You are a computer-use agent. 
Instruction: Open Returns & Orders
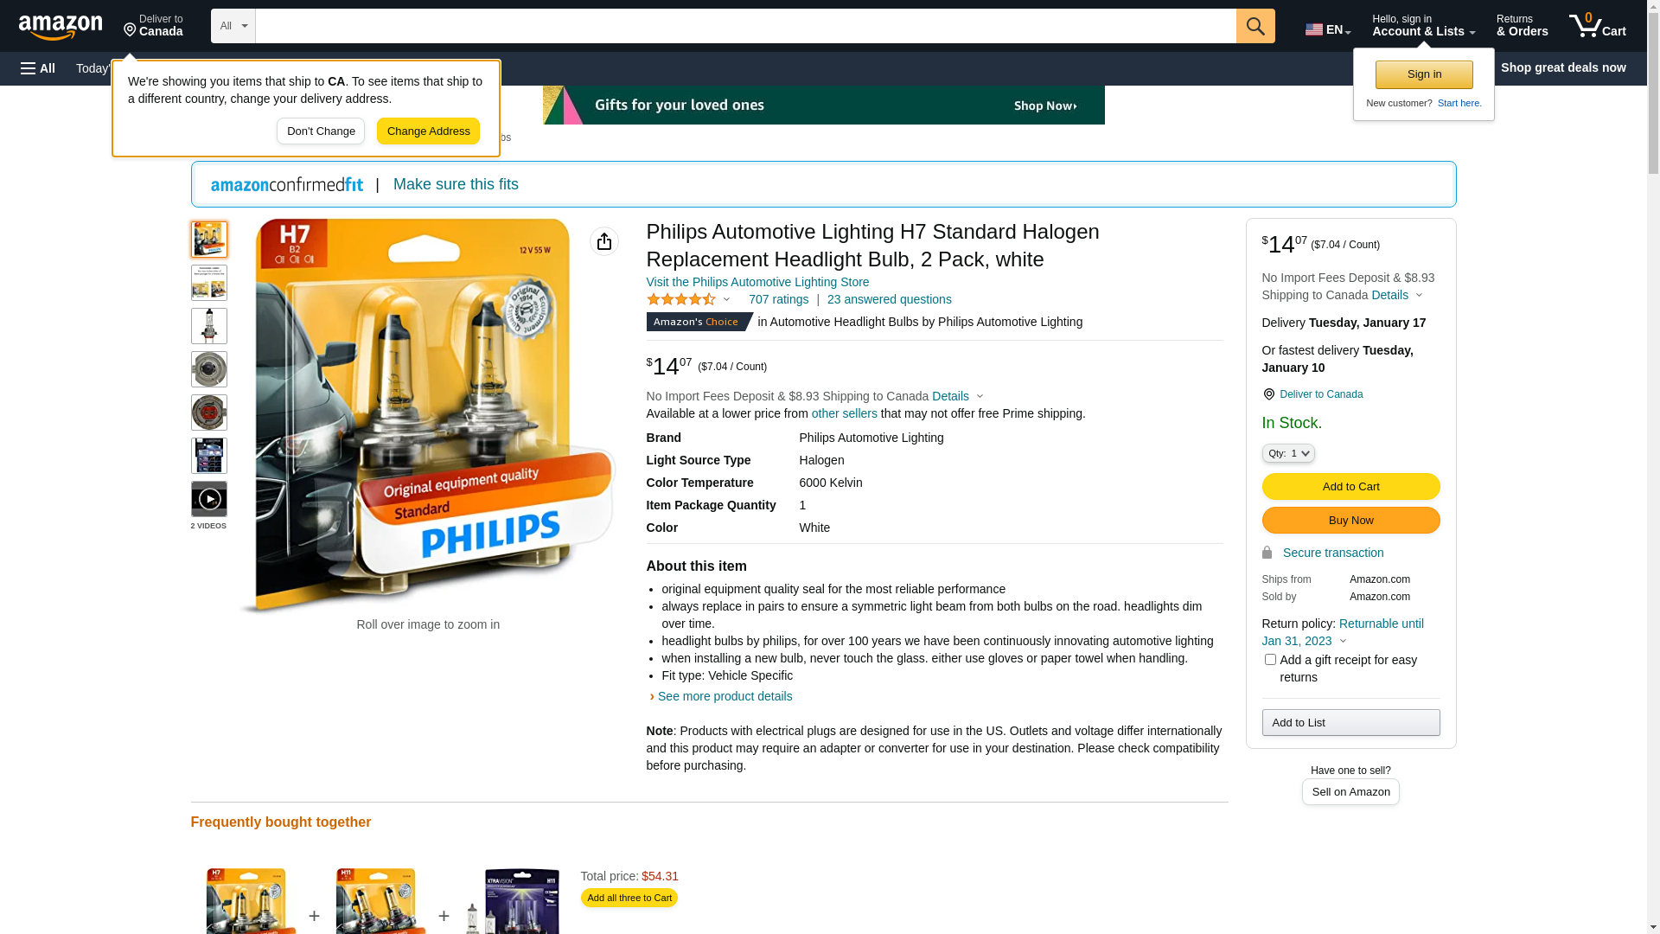coord(1522,26)
